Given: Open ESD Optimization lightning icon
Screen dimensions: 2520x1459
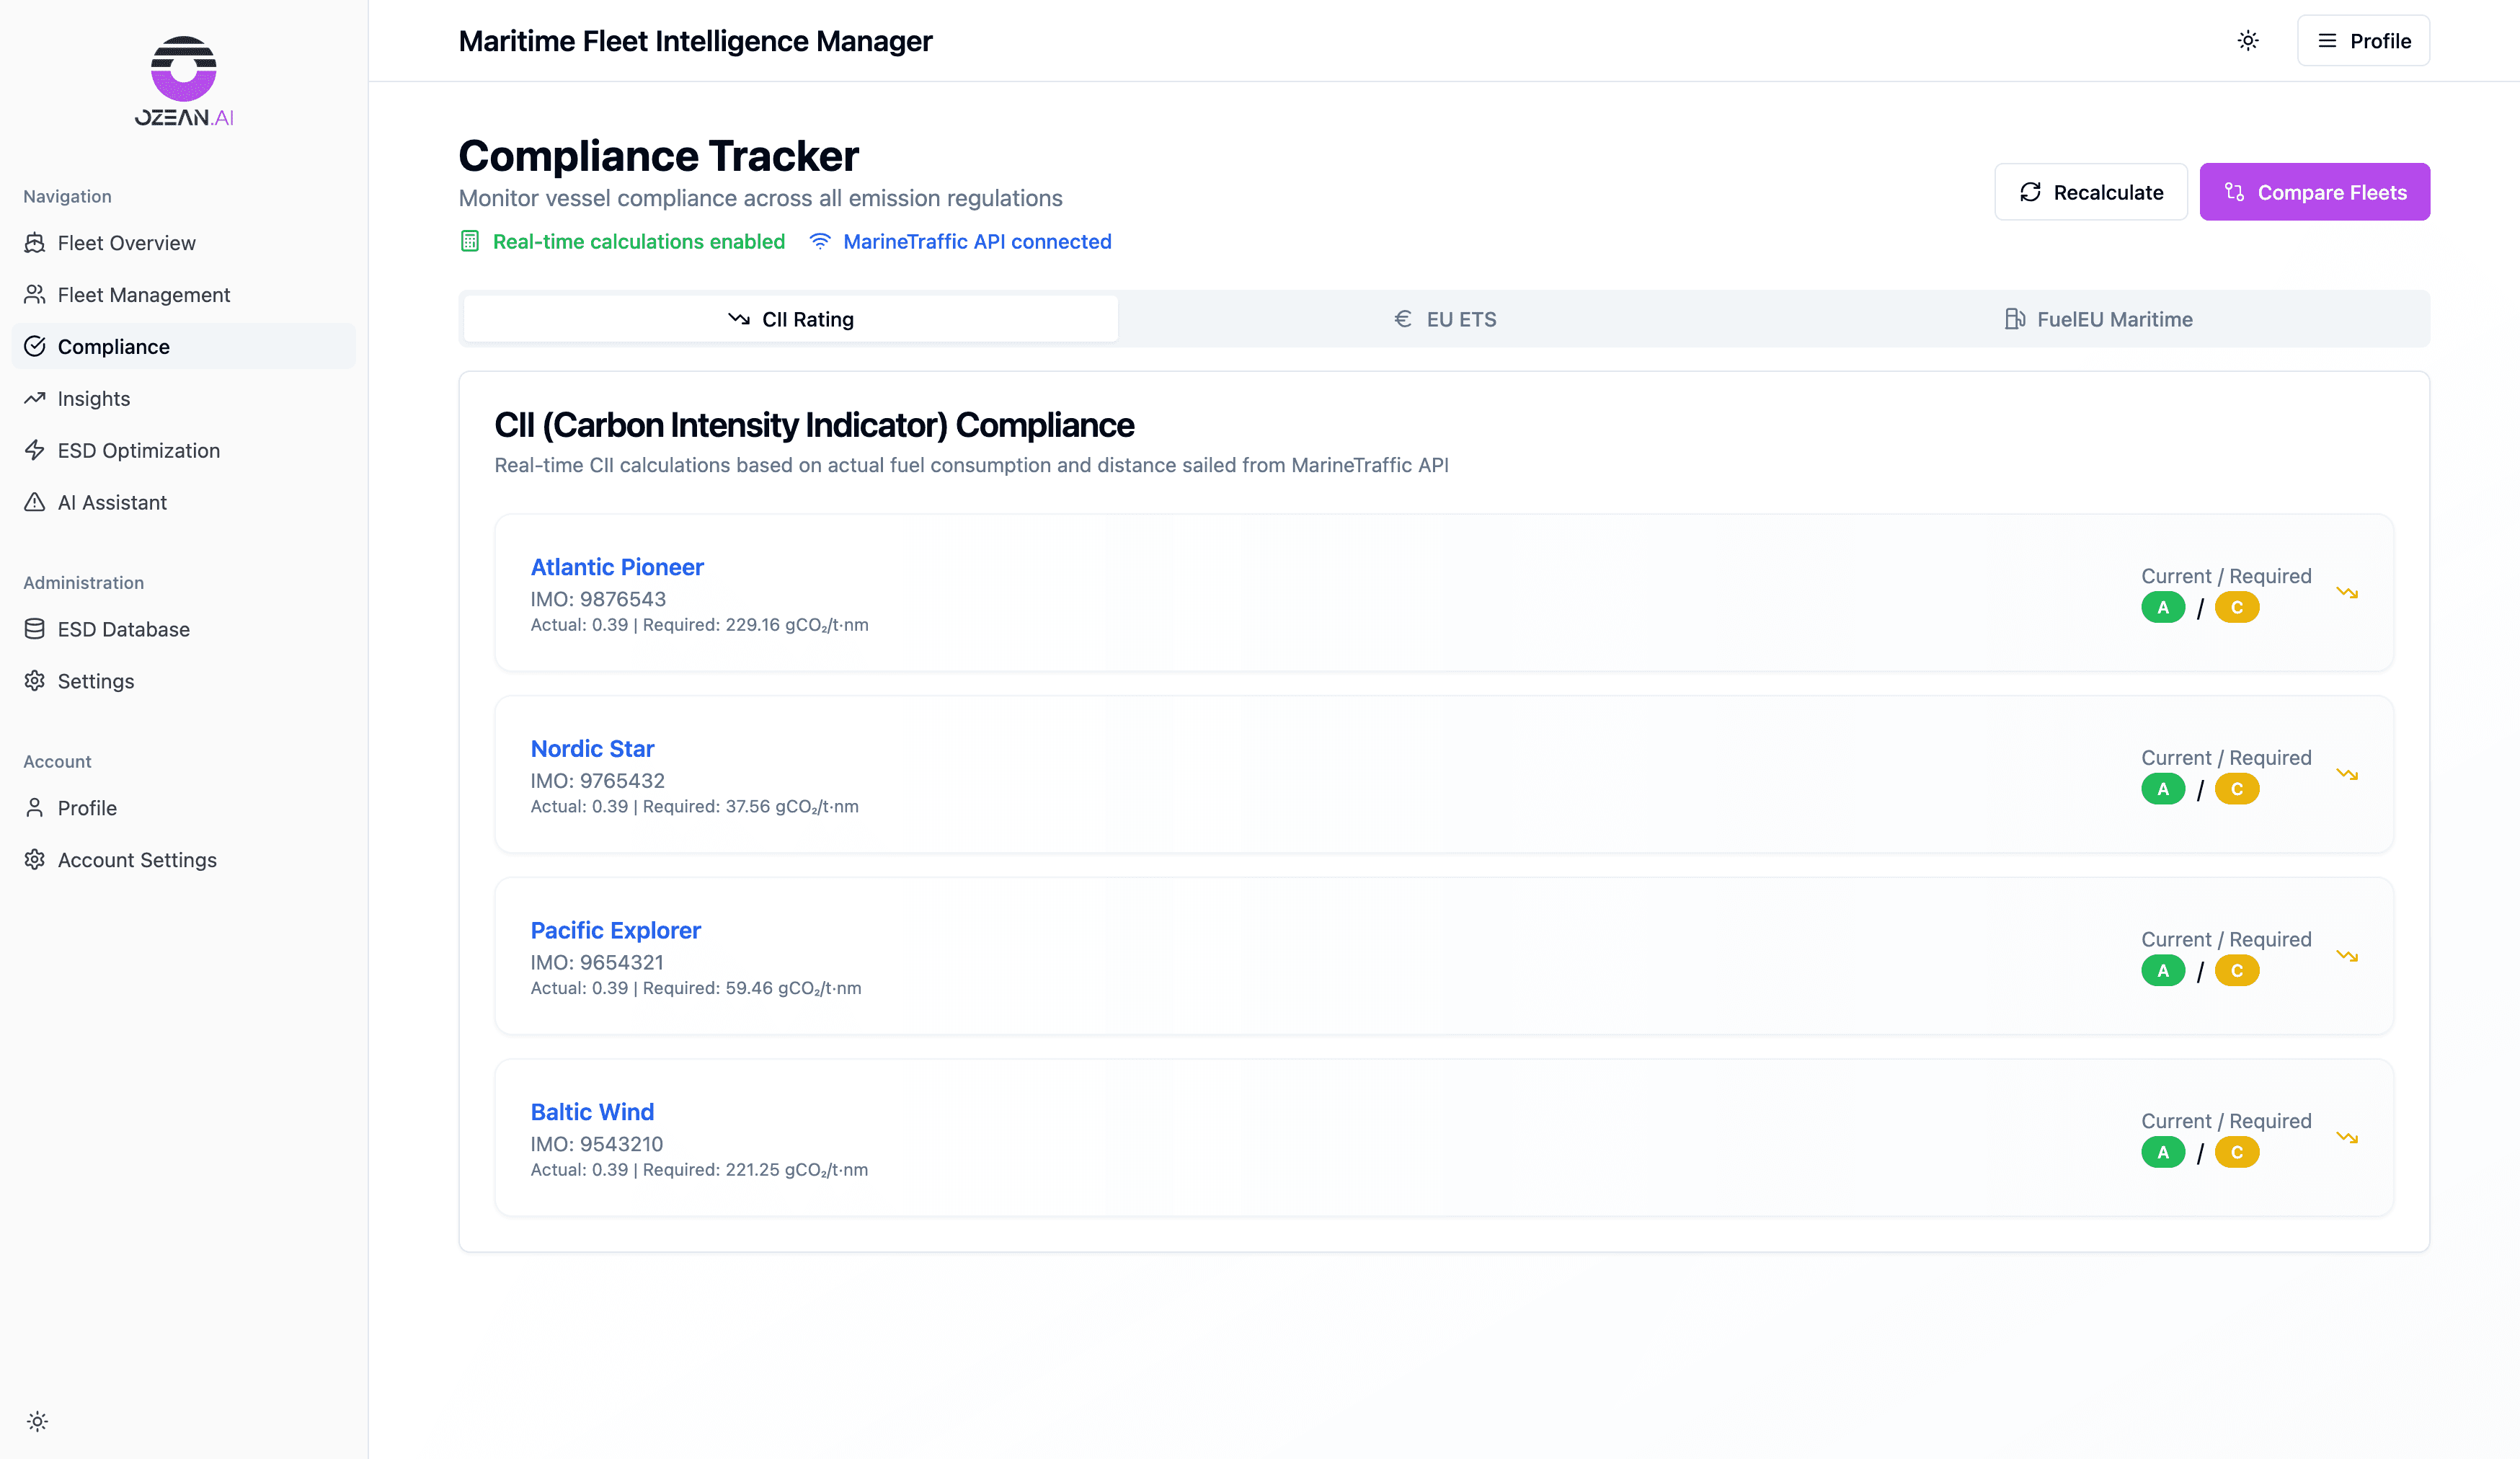Looking at the screenshot, I should click(x=35, y=450).
